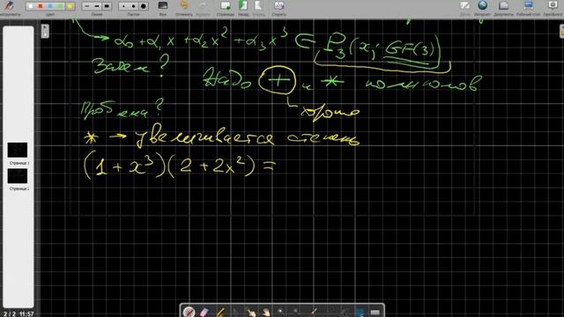Screen dimensions: 564x317
Task: Undo the last action (Отменить)
Action: (x=184, y=7)
